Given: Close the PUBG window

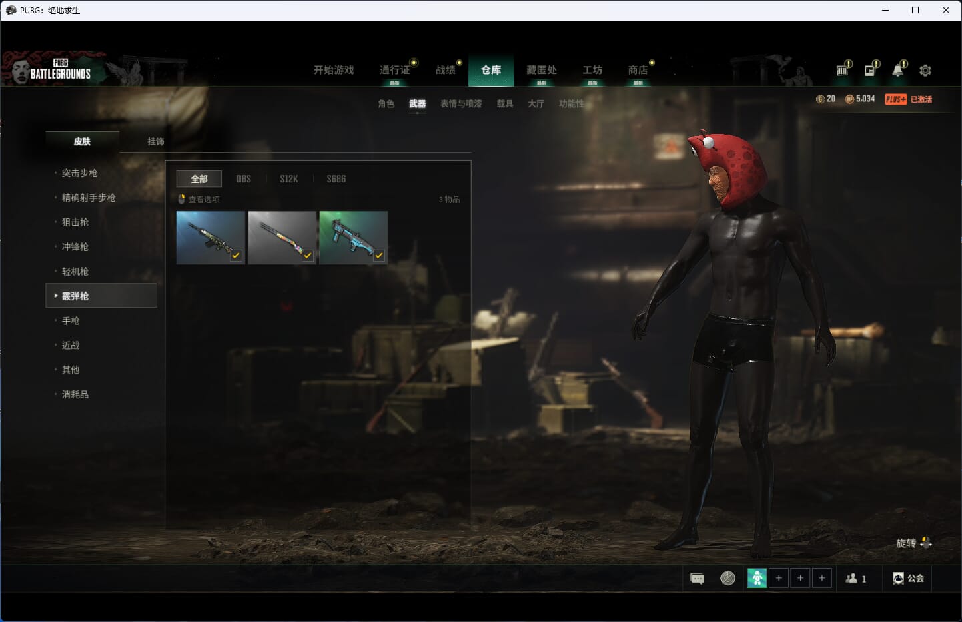Looking at the screenshot, I should click(946, 10).
